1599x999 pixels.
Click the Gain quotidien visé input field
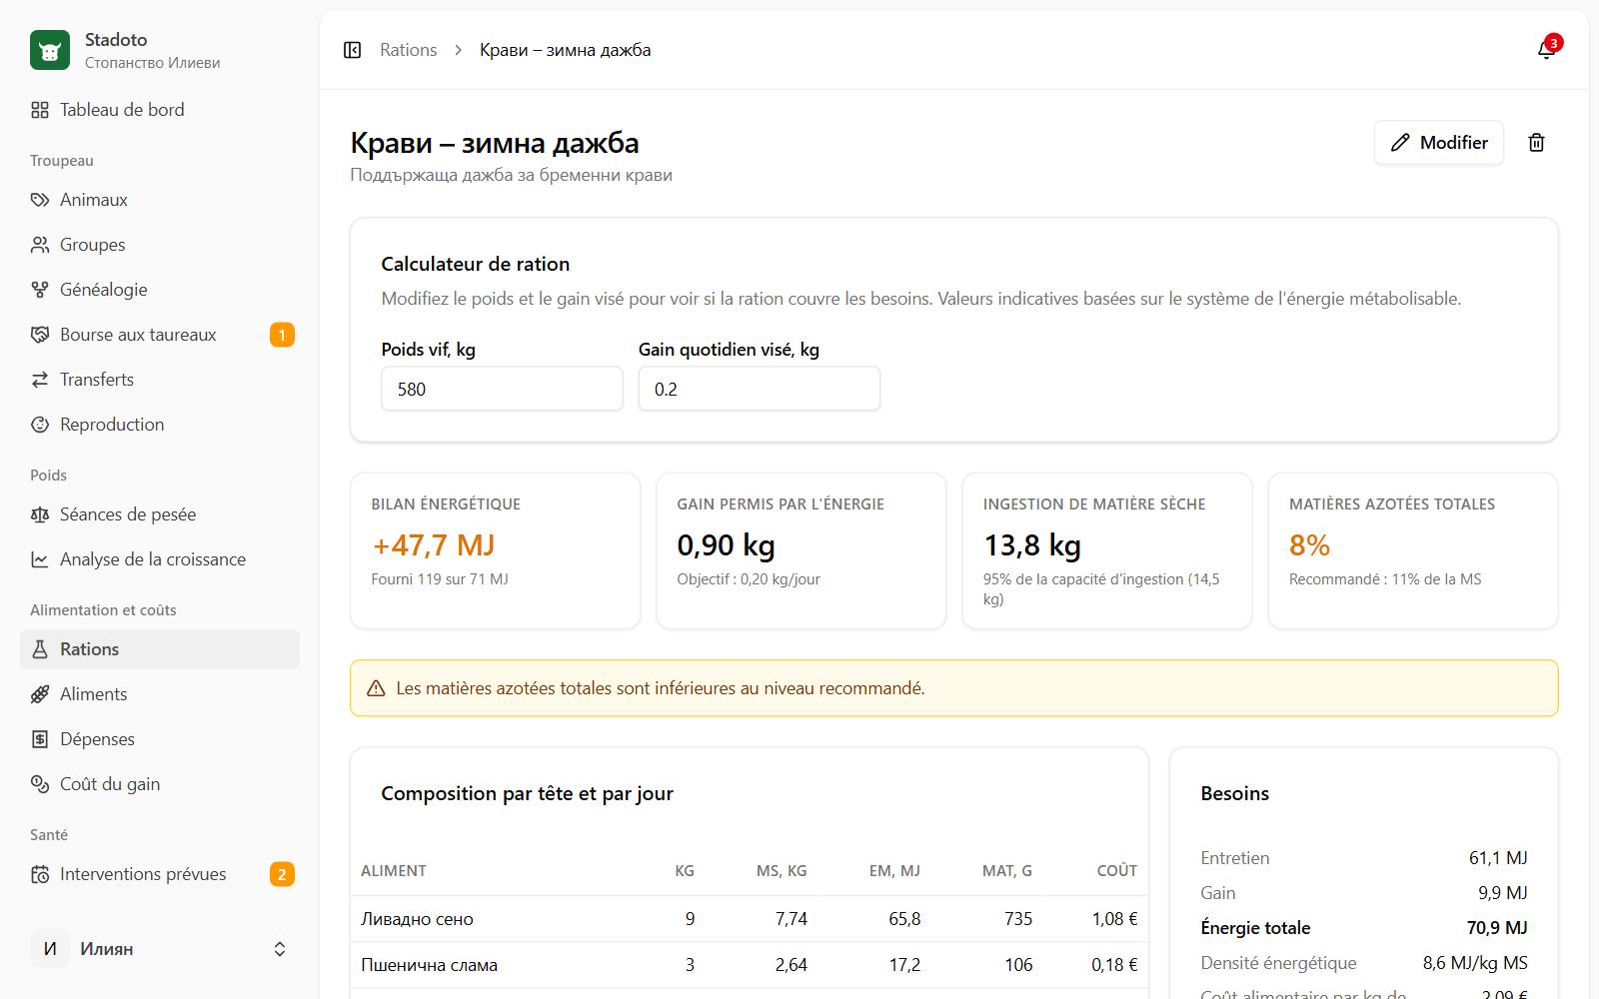(760, 389)
